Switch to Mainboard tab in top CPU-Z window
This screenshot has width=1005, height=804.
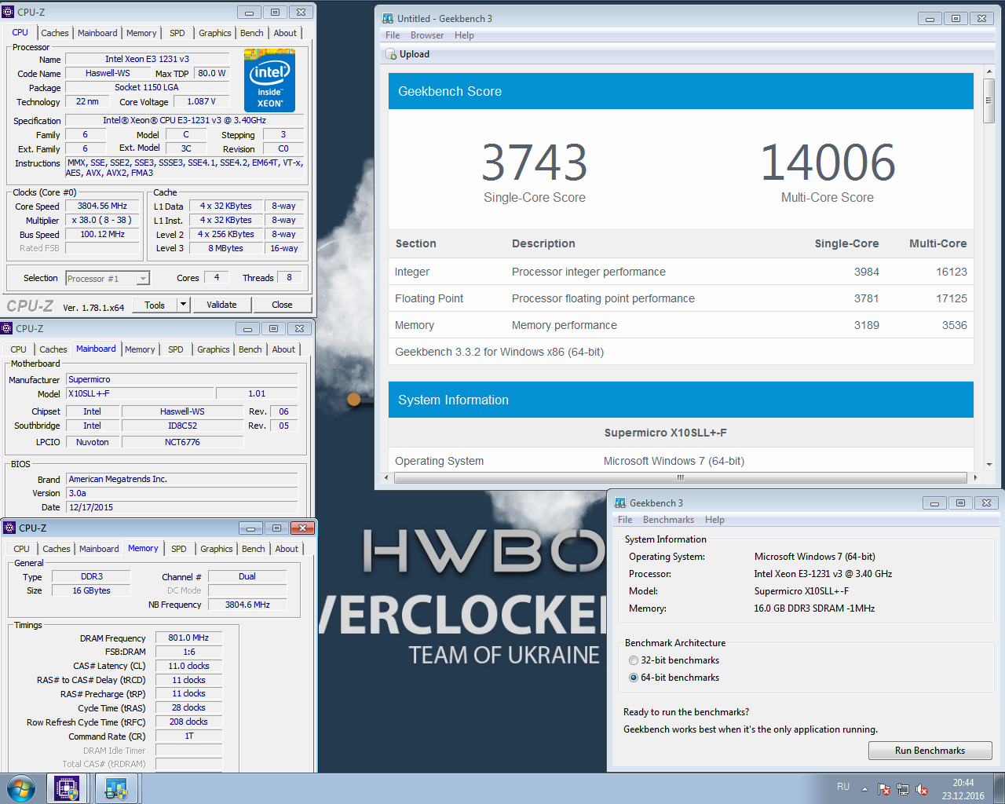click(x=97, y=33)
